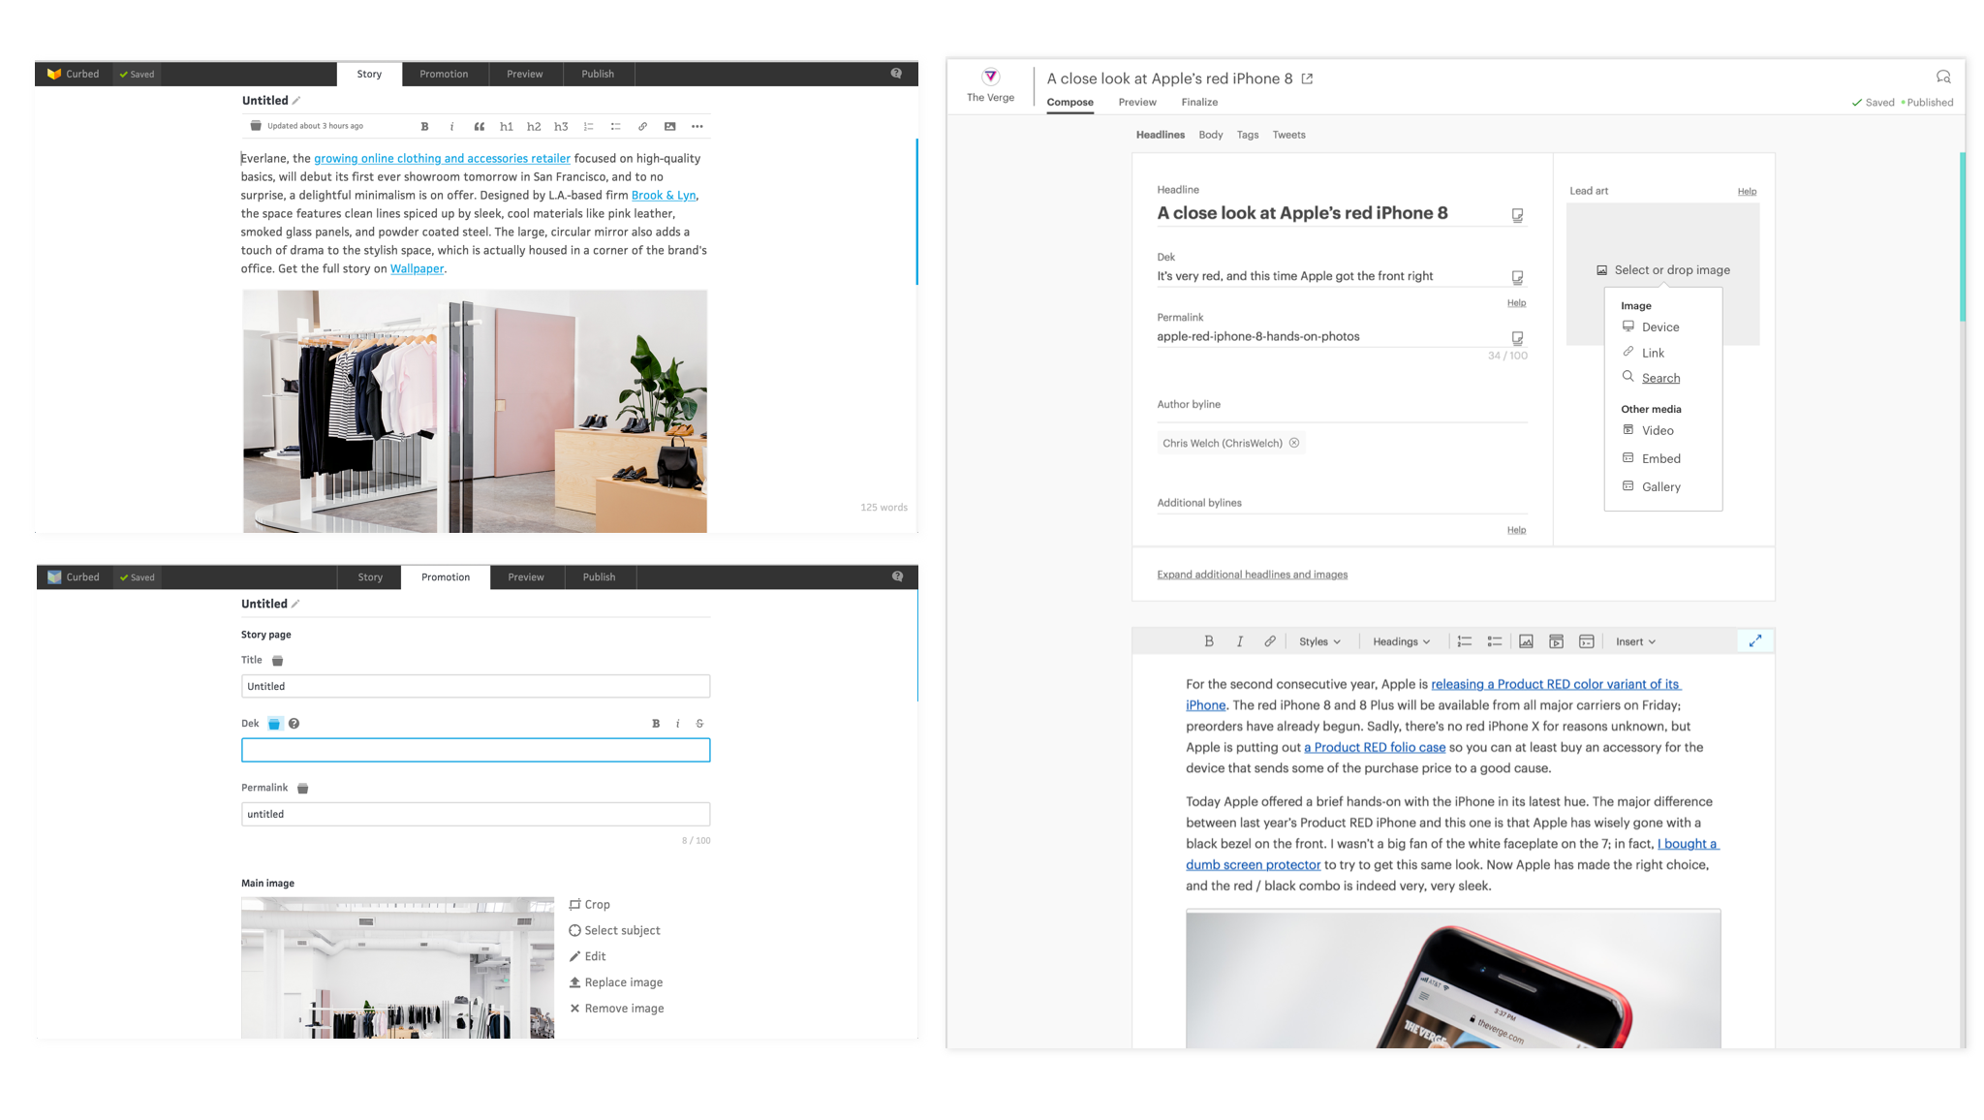Toggle bold in Curbed story editor toolbar

pyautogui.click(x=424, y=126)
